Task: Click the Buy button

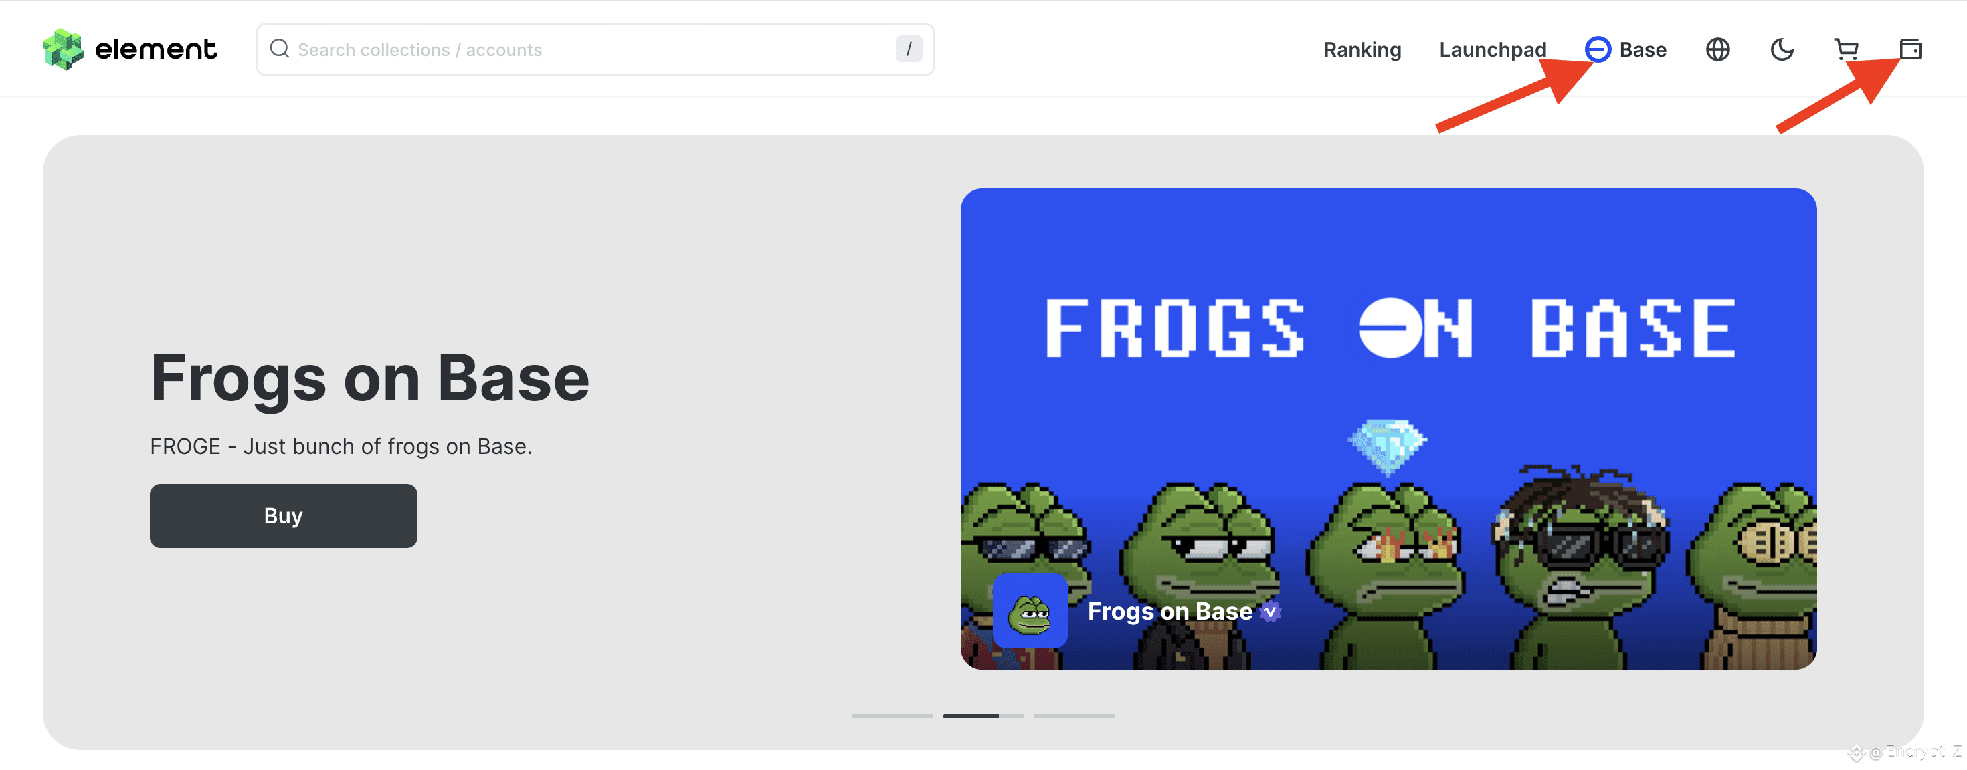Action: click(x=283, y=515)
